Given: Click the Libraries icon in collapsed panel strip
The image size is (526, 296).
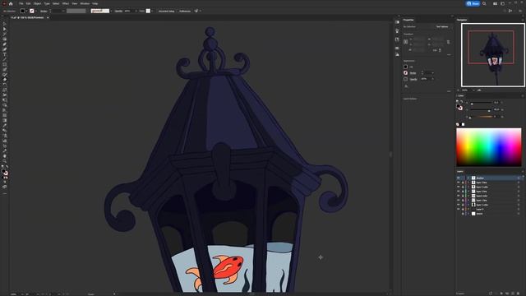Looking at the screenshot, I should click(x=397, y=39).
